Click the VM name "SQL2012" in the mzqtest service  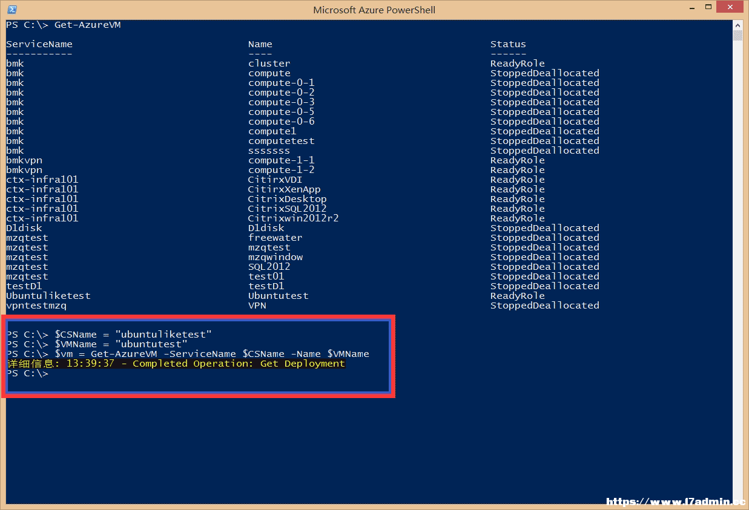pyautogui.click(x=269, y=267)
